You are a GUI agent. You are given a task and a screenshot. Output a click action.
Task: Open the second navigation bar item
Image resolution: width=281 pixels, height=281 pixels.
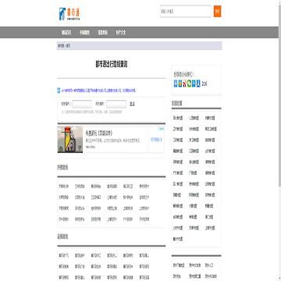pos(84,33)
